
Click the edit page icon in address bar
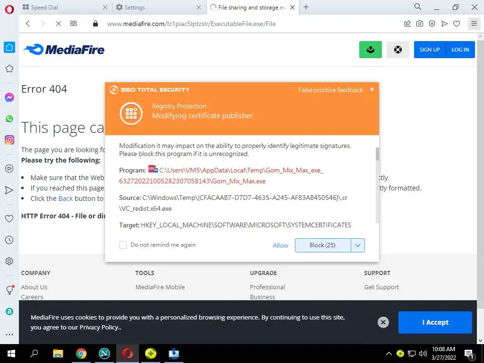407,24
